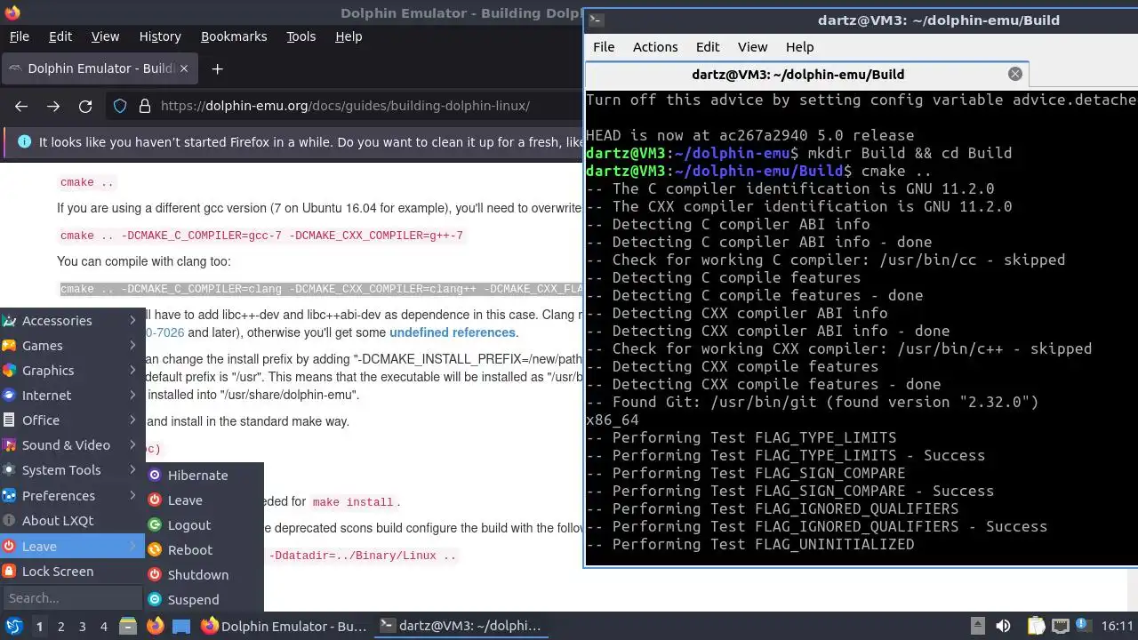Viewport: 1138px width, 640px height.
Task: Expand the Office submenu
Action: coord(72,420)
